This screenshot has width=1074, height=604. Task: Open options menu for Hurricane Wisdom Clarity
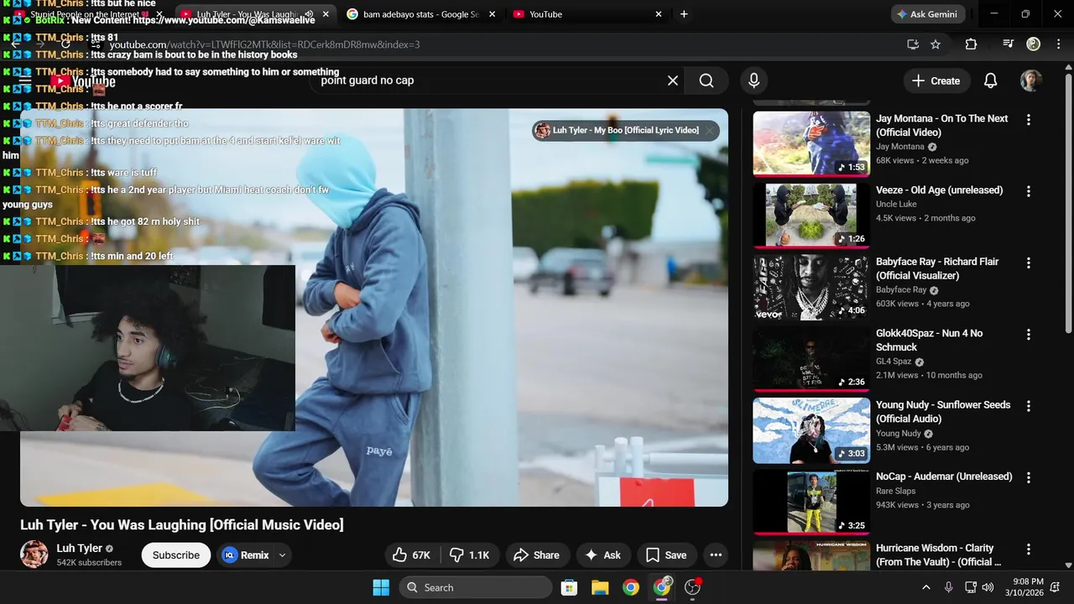[1028, 549]
